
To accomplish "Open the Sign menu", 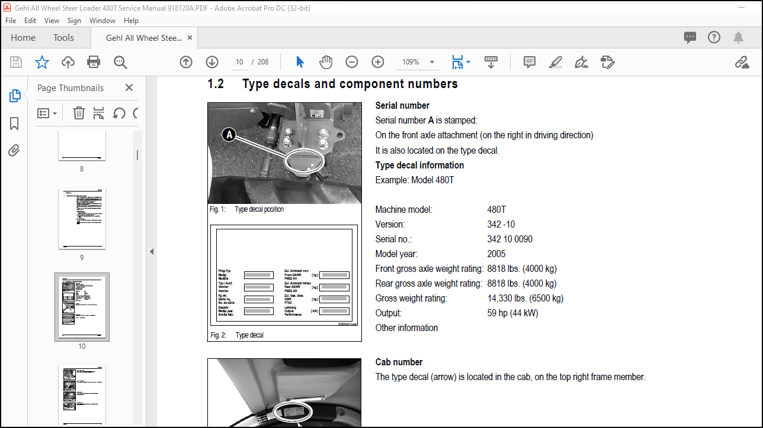I will coord(74,20).
